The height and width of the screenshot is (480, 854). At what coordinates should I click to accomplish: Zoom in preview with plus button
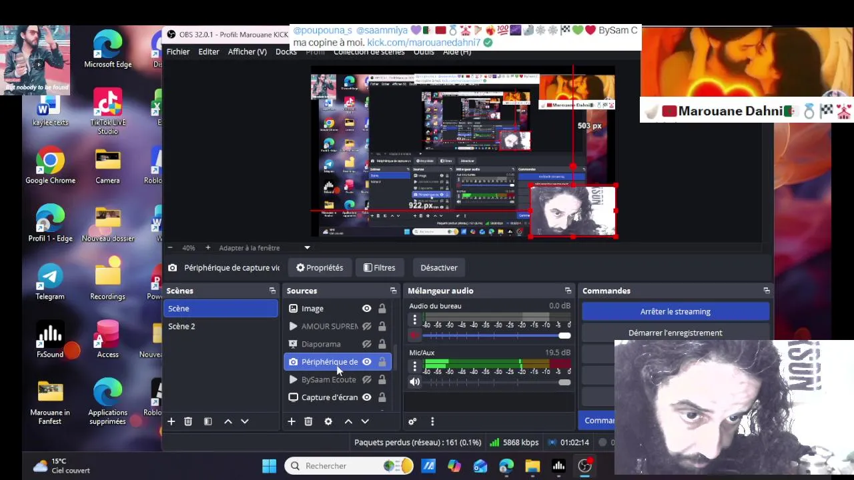tap(207, 247)
